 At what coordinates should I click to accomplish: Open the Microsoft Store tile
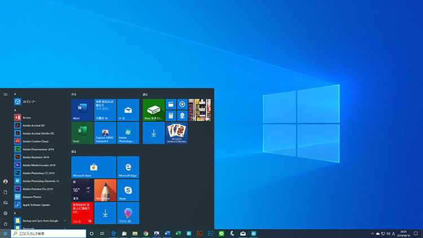tap(93, 167)
